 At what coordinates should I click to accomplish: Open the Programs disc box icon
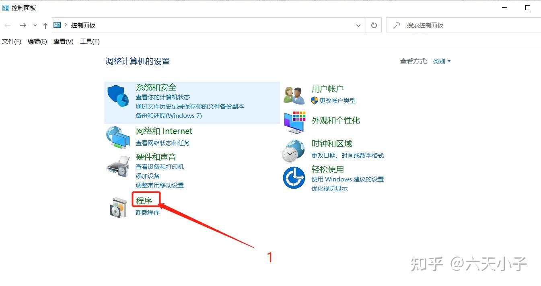118,207
